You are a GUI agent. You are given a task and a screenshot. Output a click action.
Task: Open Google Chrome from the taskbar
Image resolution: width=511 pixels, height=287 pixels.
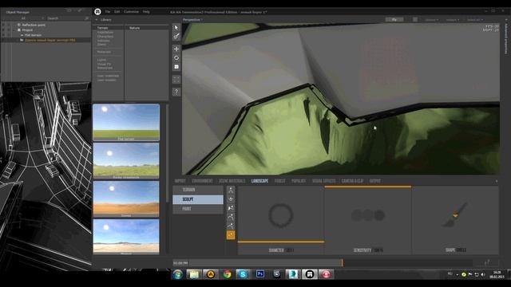pos(227,274)
